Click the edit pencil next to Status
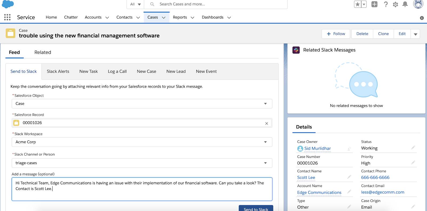427x211 pixels. point(413,148)
